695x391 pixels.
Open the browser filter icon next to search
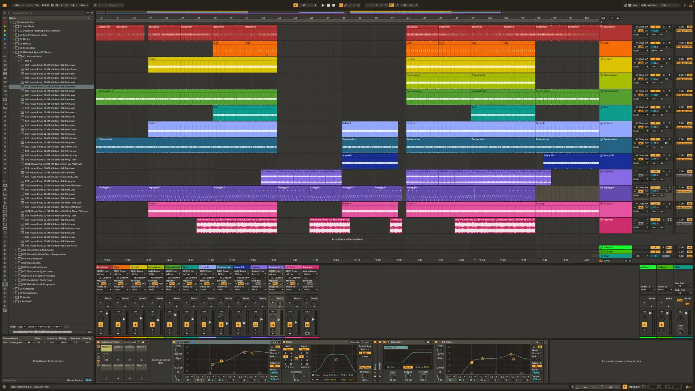click(88, 13)
